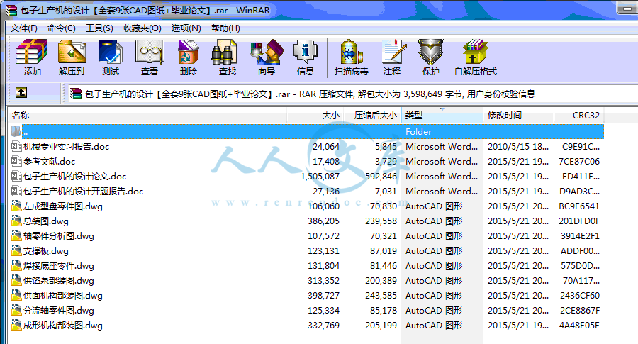Viewport: 638px width, 344px height.
Task: Open the 收藏夹(O) menu
Action: point(142,28)
